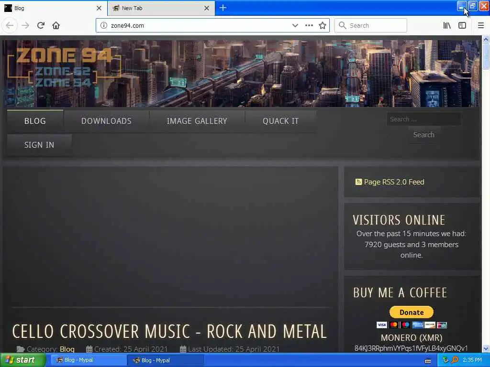Screen dimensions: 490x367
Task: Click the "Created: 25 April 2021" text
Action: pos(131,349)
